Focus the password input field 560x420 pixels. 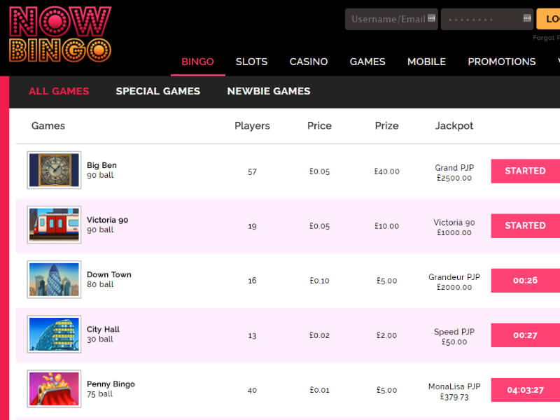[x=487, y=19]
